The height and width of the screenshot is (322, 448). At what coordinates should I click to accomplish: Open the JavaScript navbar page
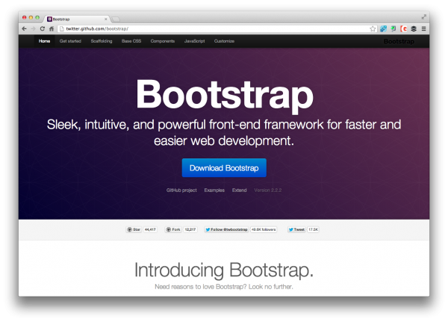point(194,41)
